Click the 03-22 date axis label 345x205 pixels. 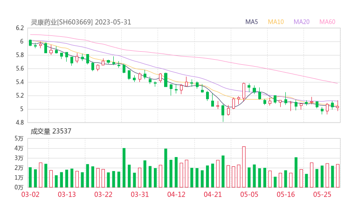103,194
